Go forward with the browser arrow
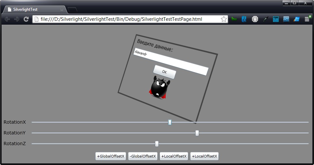 point(17,19)
